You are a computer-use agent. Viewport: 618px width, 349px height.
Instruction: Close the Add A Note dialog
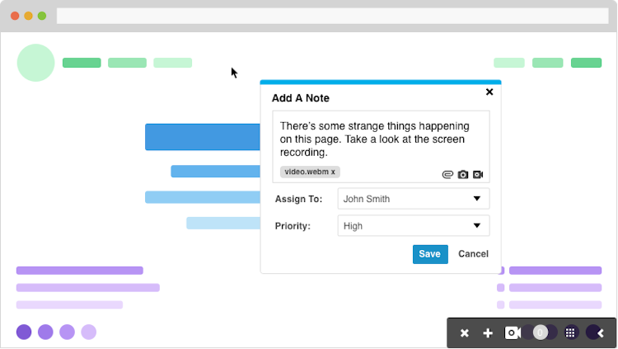[x=489, y=92]
